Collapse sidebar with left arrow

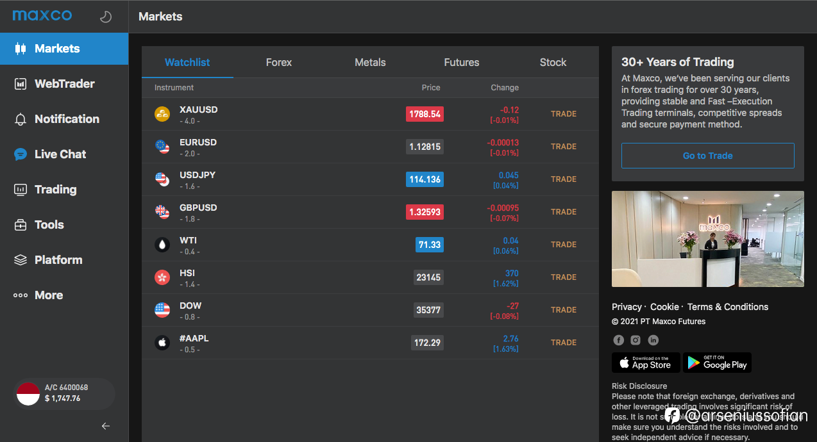click(x=106, y=426)
